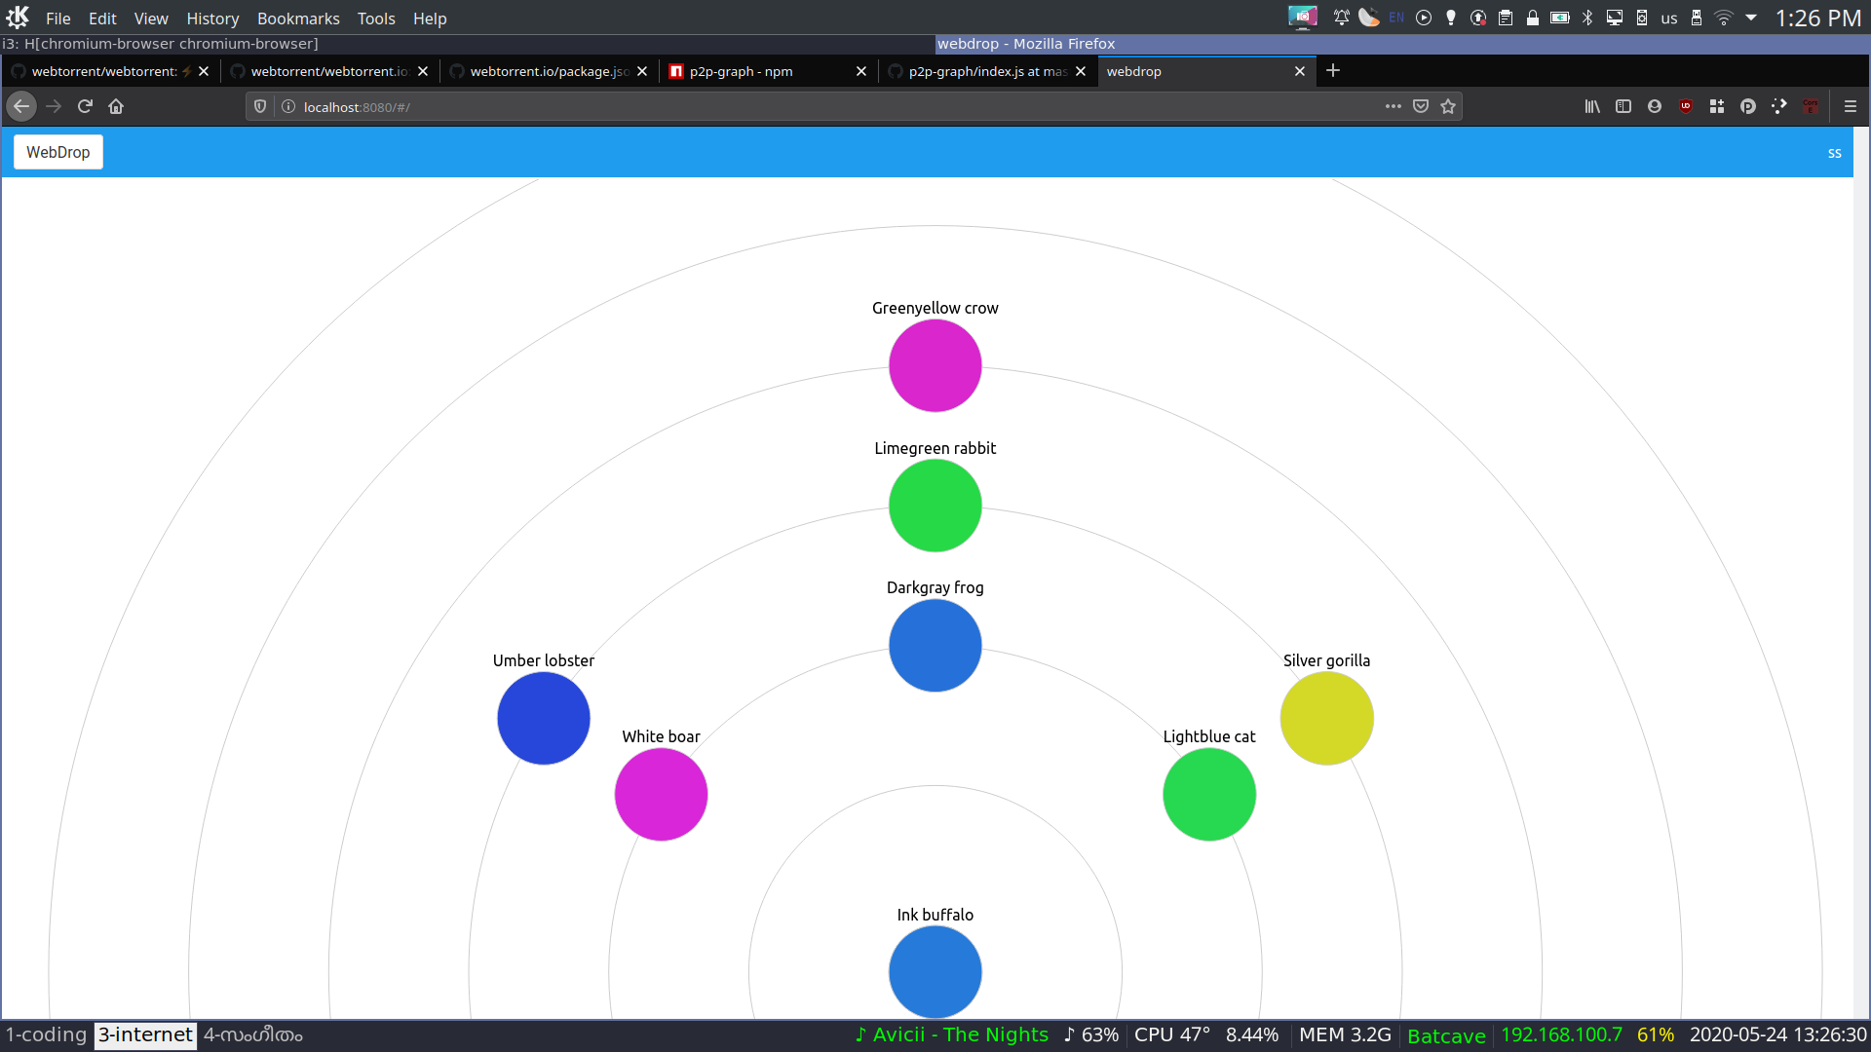This screenshot has width=1871, height=1052.
Task: Open the tracking protection shield icon
Action: click(260, 106)
